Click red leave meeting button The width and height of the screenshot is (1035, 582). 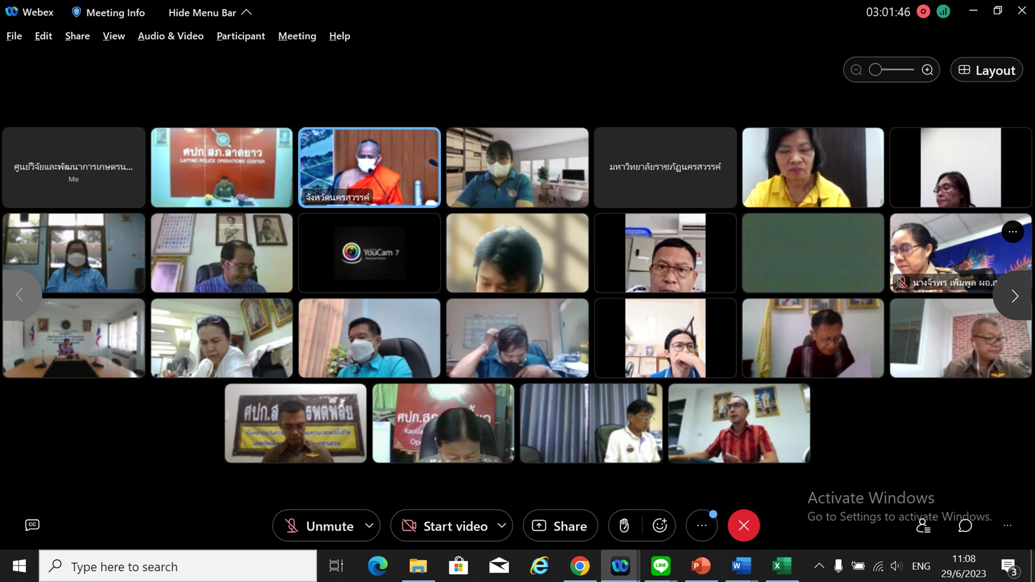(744, 526)
